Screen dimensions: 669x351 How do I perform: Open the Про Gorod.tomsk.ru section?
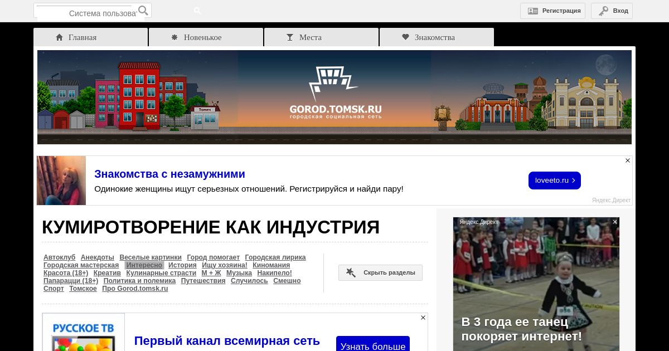click(135, 289)
